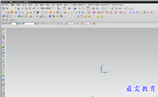Expand the fit view dropdown arrow
This screenshot has width=158, height=97.
(67, 8)
